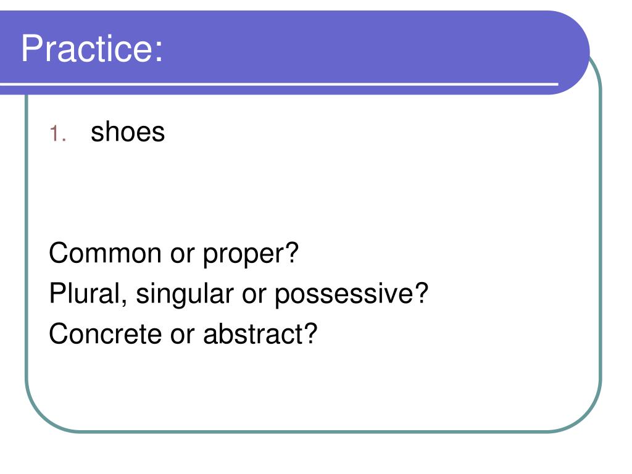Select the word "abstract?"
The height and width of the screenshot is (474, 632).
click(260, 334)
